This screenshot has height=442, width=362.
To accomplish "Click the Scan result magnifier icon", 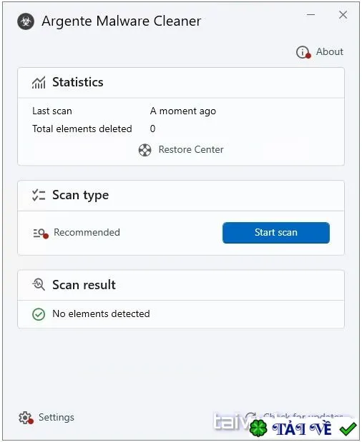I will [39, 285].
